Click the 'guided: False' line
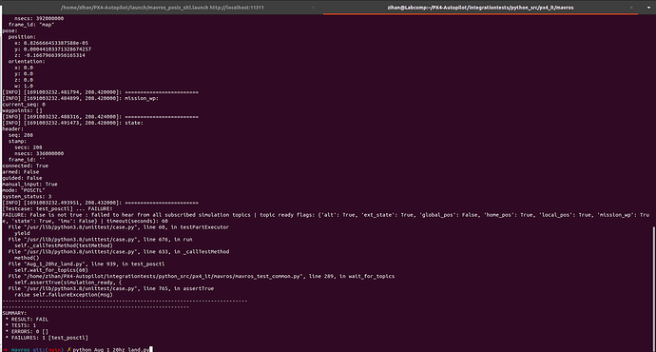Image resolution: width=656 pixels, height=352 pixels. (22, 178)
